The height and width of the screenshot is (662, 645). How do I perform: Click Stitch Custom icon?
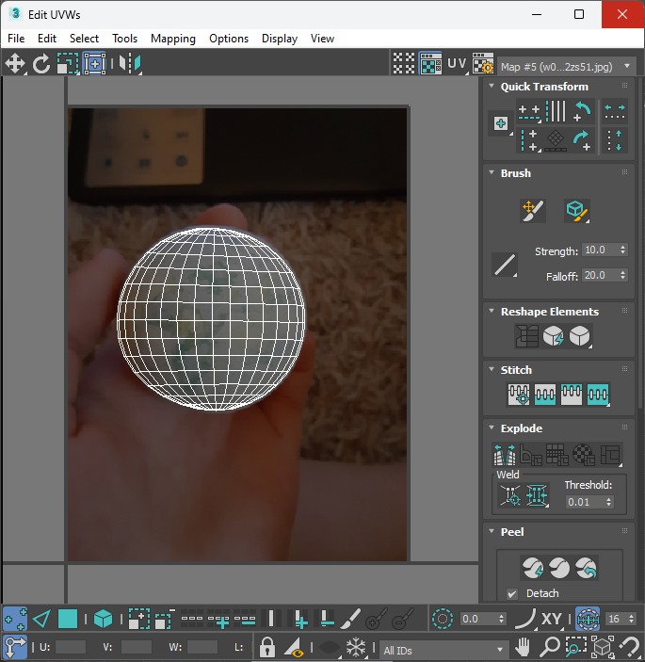tap(598, 395)
